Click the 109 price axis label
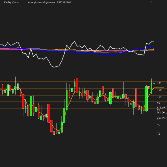Viewport: 167px width, 167px height. pos(159,90)
